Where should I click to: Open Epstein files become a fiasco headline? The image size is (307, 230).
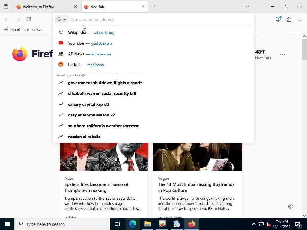click(96, 187)
